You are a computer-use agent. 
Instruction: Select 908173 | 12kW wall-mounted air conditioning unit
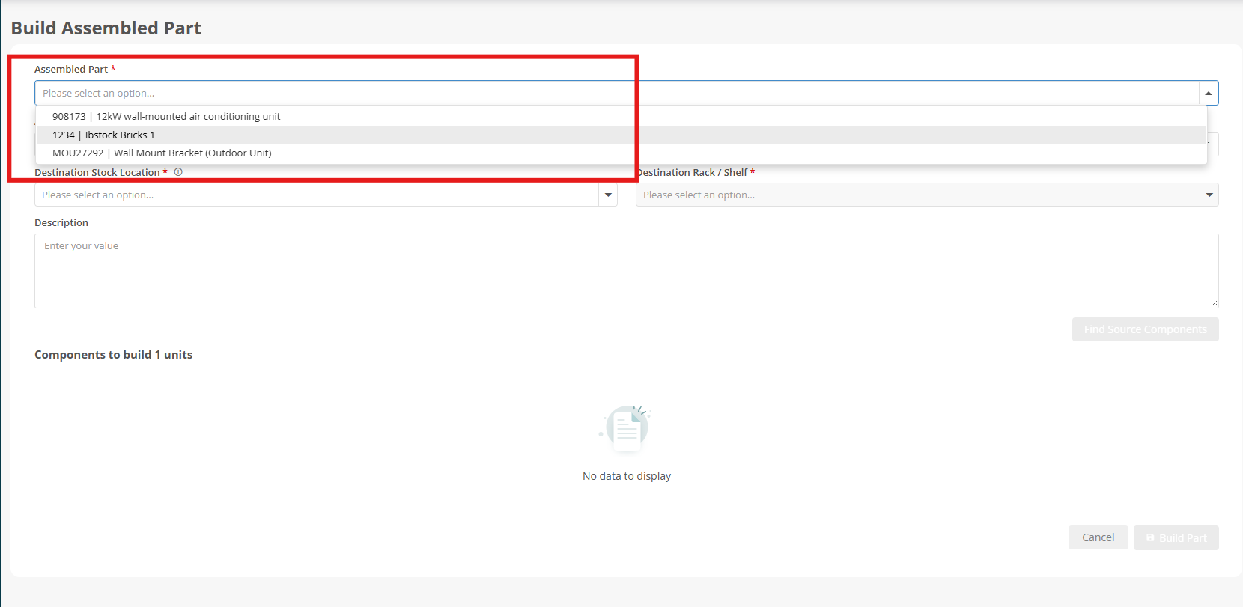pos(621,116)
